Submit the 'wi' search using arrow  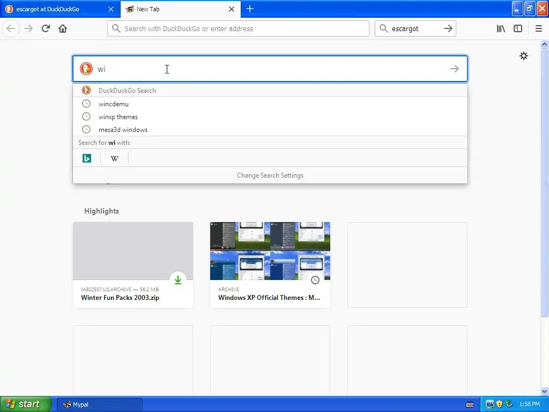tap(455, 69)
